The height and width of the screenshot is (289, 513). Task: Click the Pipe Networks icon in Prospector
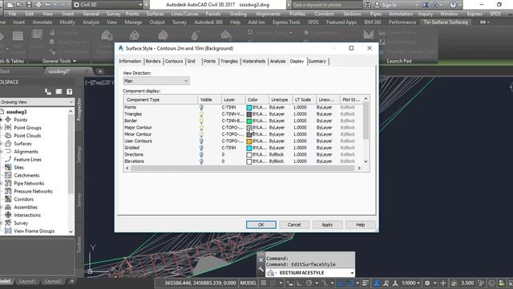(8, 183)
